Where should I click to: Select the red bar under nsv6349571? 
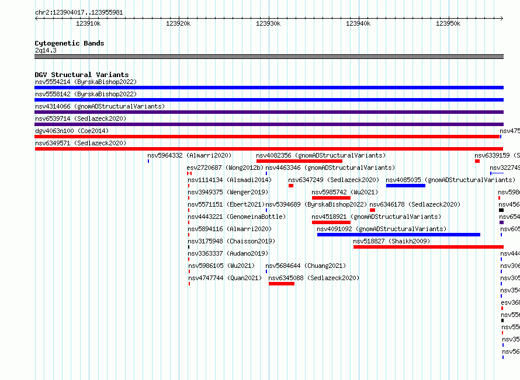tap(269, 149)
